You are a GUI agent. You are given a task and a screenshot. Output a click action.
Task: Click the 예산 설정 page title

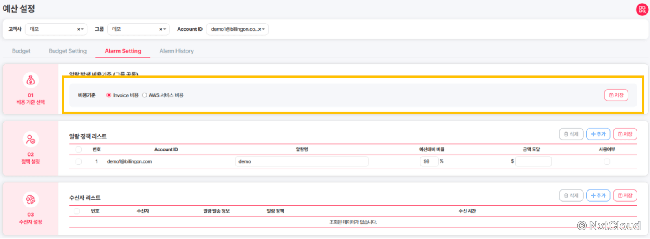click(x=19, y=9)
